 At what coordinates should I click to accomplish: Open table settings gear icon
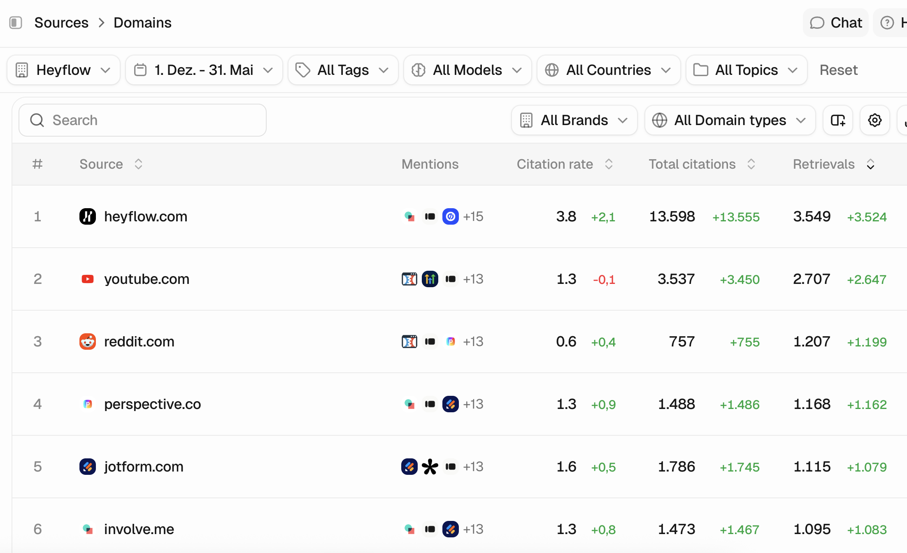point(875,120)
